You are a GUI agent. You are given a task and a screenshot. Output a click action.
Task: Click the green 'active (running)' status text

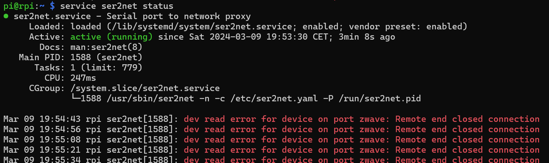pos(112,37)
